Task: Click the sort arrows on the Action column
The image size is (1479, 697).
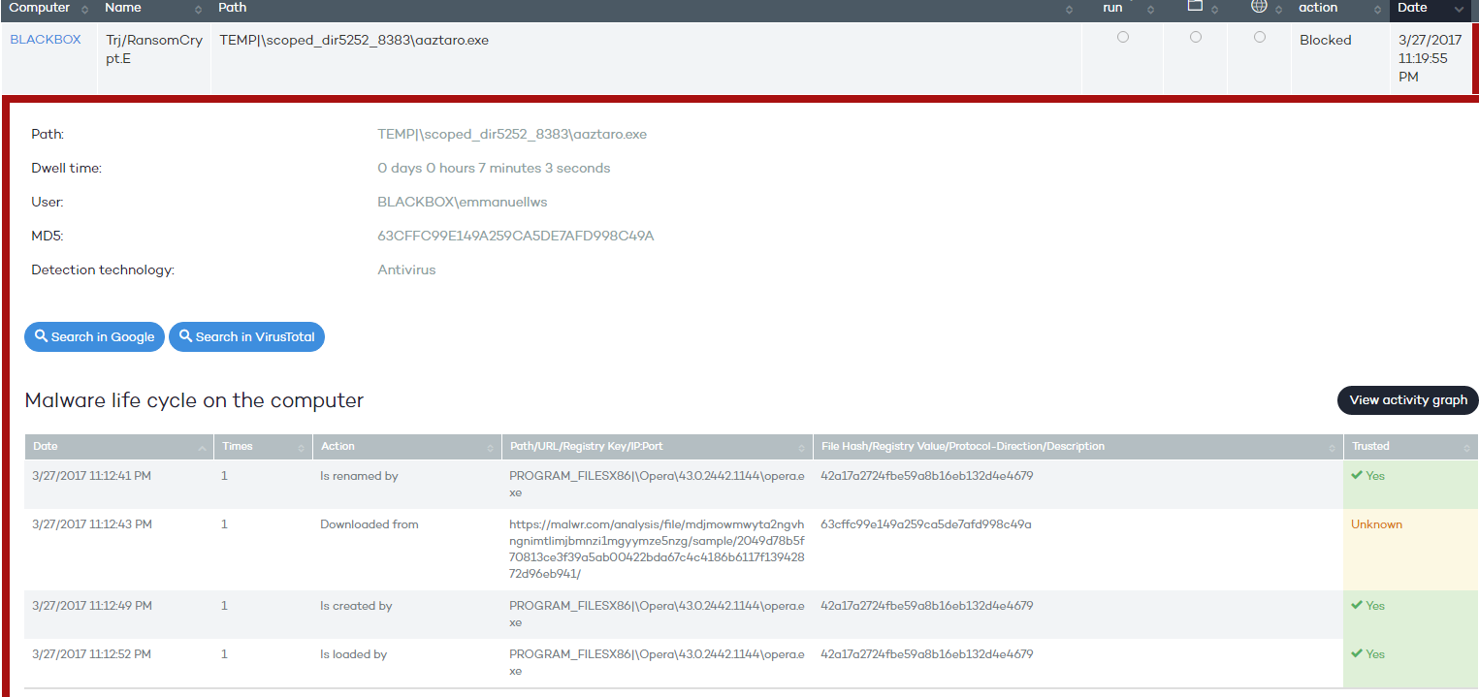Action: click(490, 447)
